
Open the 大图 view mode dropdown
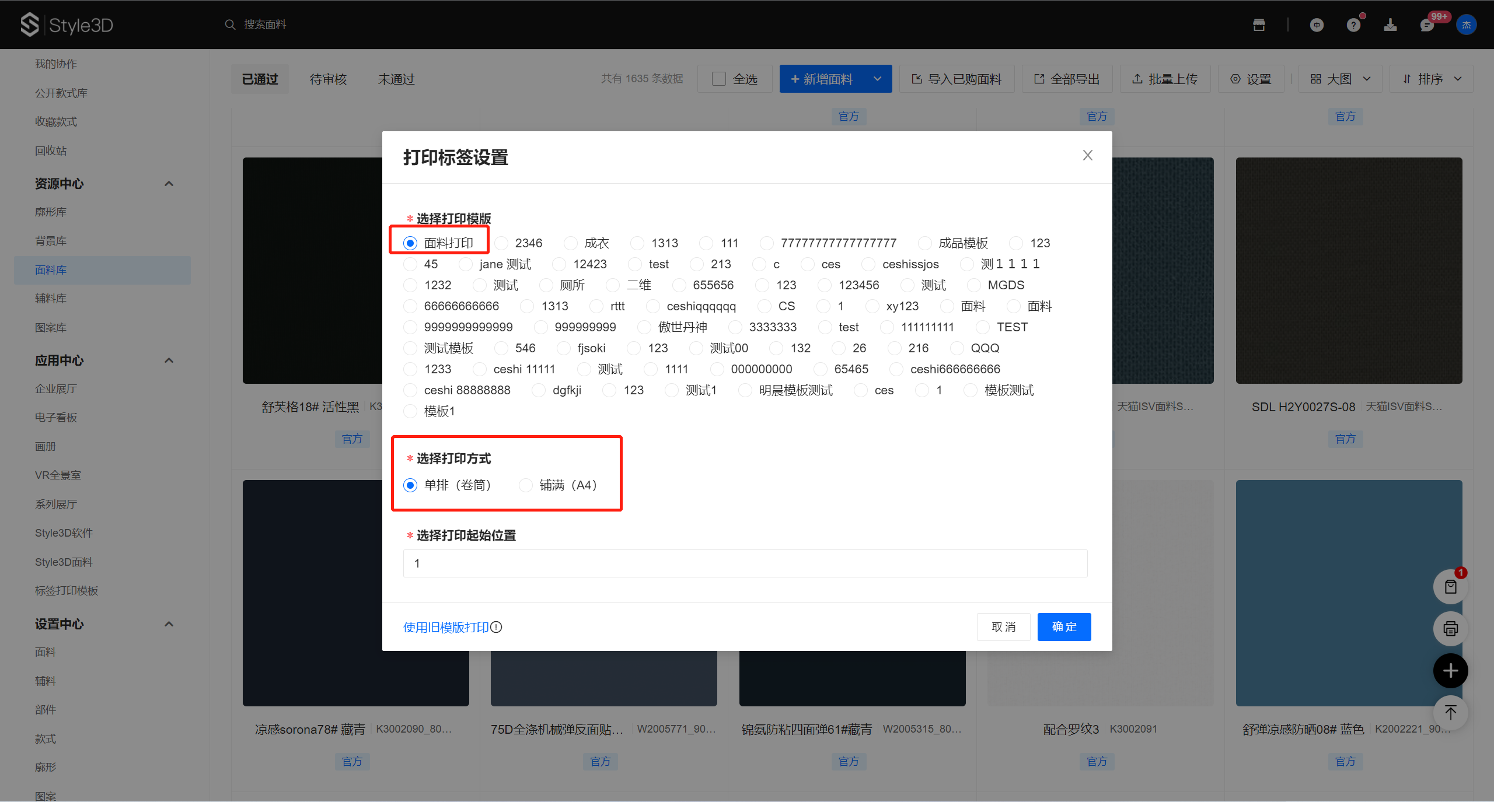tap(1340, 79)
